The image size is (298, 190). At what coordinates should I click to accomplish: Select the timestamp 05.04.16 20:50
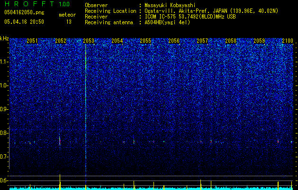[24, 22]
